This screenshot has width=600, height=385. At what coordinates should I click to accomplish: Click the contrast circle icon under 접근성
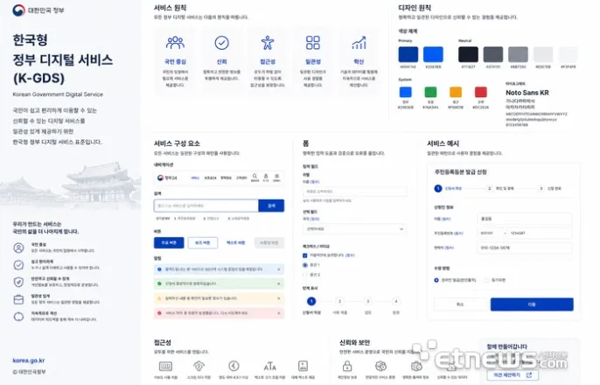pos(234,367)
